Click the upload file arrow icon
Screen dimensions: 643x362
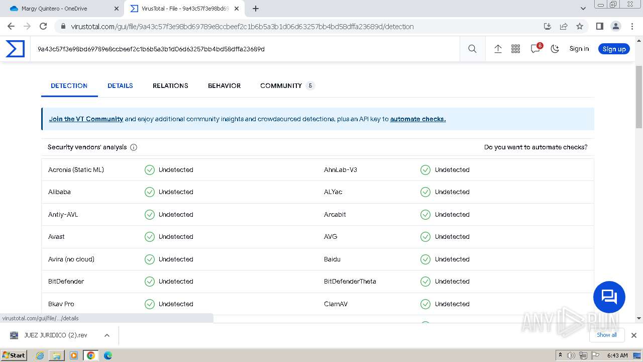coord(498,49)
